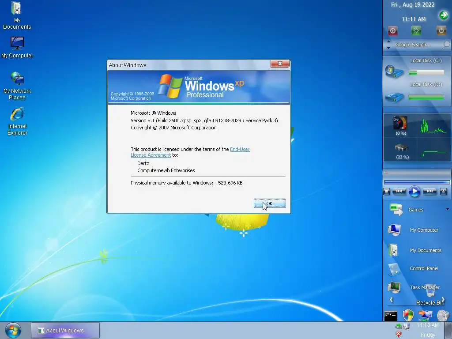Click the network computers icon in the sidebar

(x=425, y=315)
